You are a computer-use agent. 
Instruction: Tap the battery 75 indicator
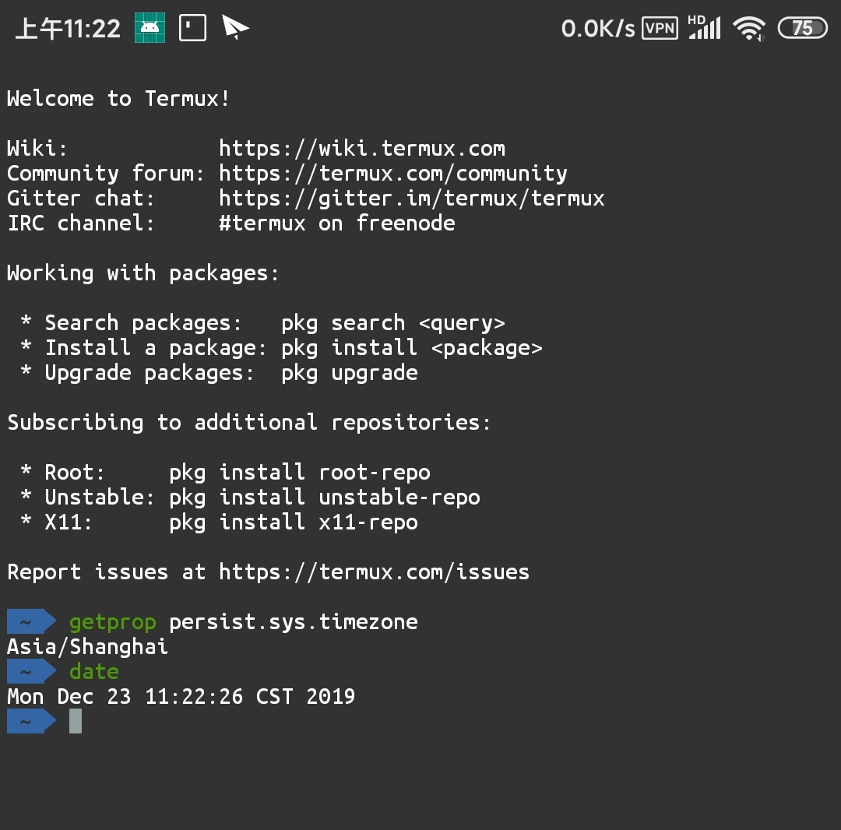802,28
